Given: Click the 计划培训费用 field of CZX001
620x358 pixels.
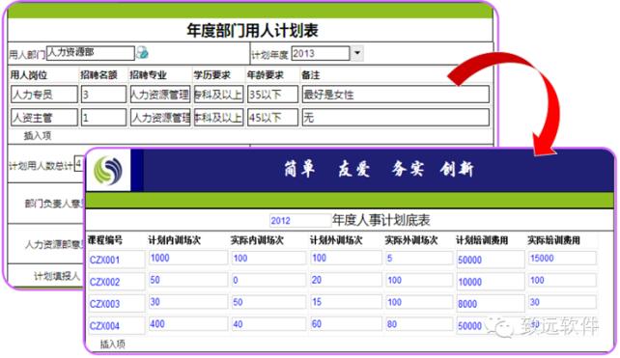Looking at the screenshot, I should 491,260.
